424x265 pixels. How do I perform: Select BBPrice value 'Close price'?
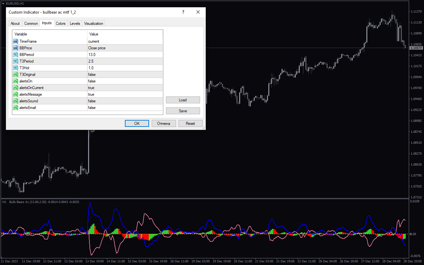tap(125, 48)
